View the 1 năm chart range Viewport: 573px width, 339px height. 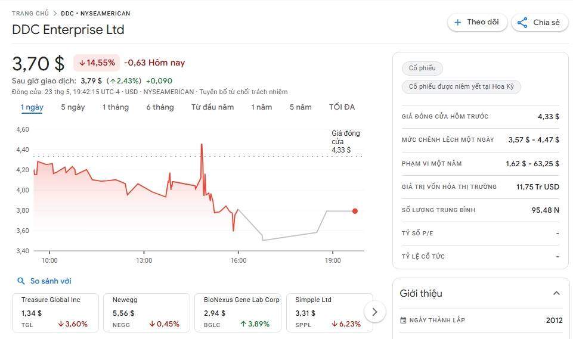(261, 107)
